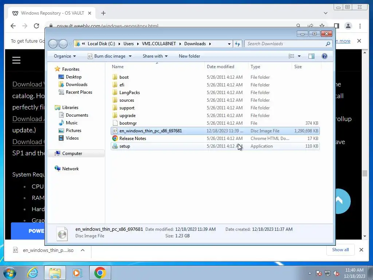Select the upgrade folder icon
Screen dimensions: 373x280
115,115
